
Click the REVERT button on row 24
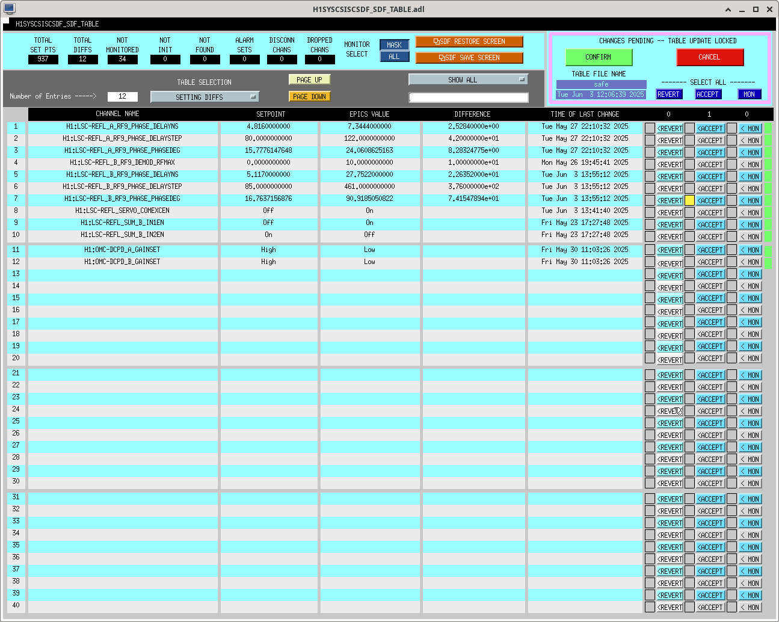[x=670, y=411]
